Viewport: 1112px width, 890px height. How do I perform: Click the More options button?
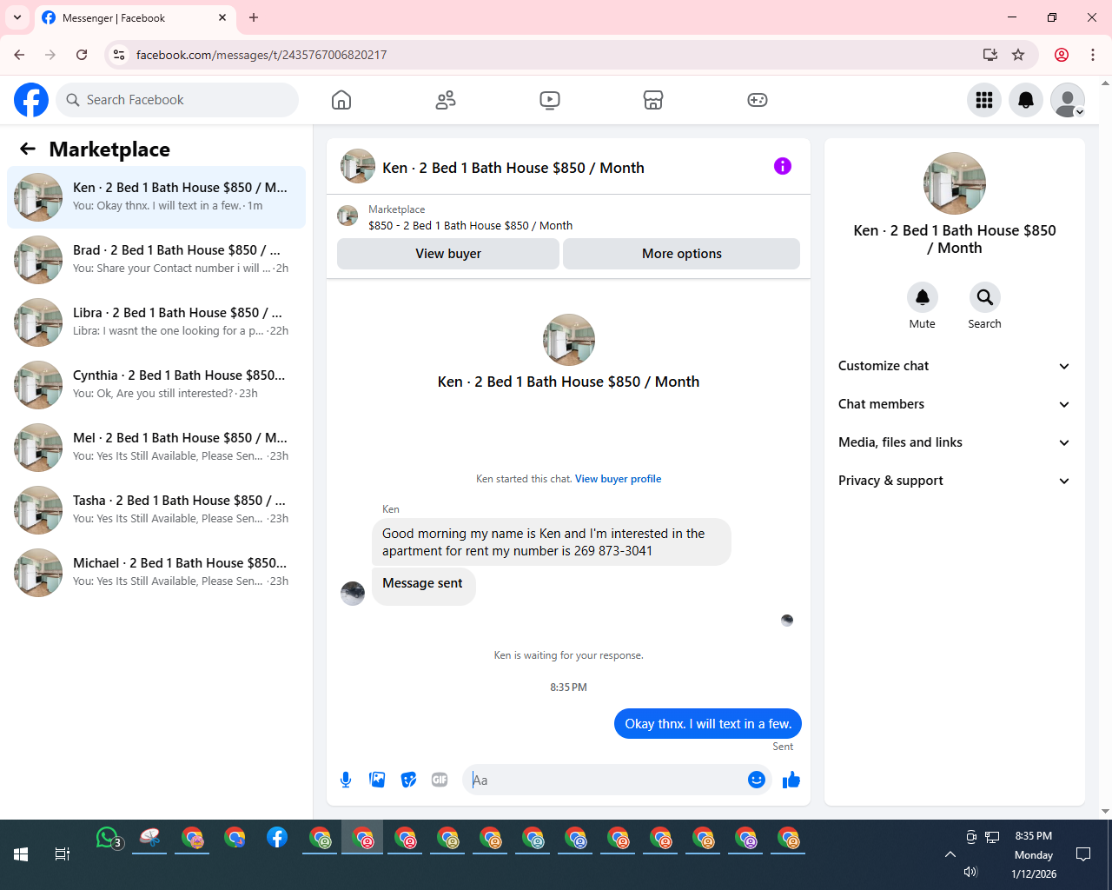click(x=682, y=254)
